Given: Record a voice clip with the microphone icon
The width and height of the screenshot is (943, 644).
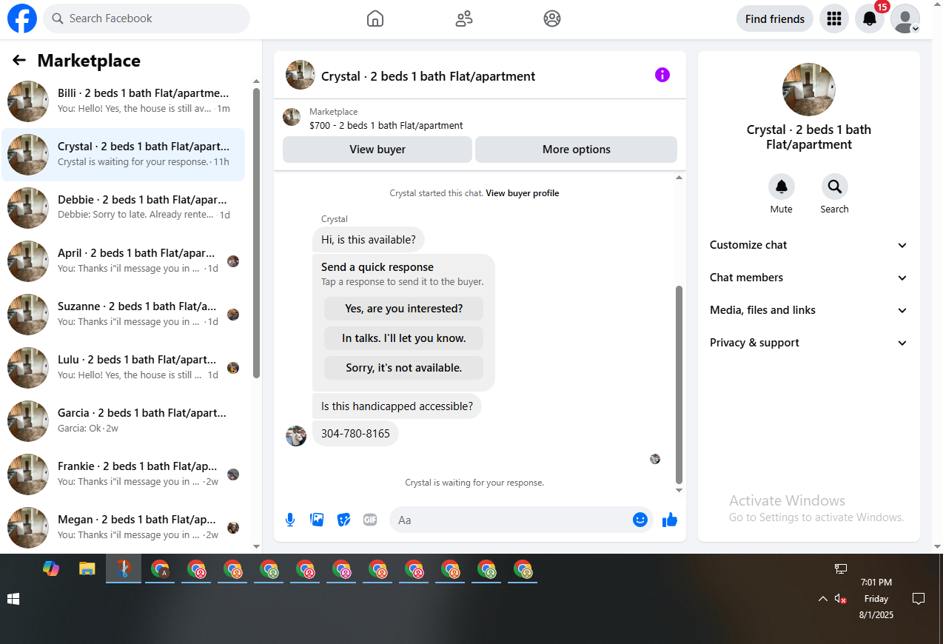Looking at the screenshot, I should click(290, 520).
